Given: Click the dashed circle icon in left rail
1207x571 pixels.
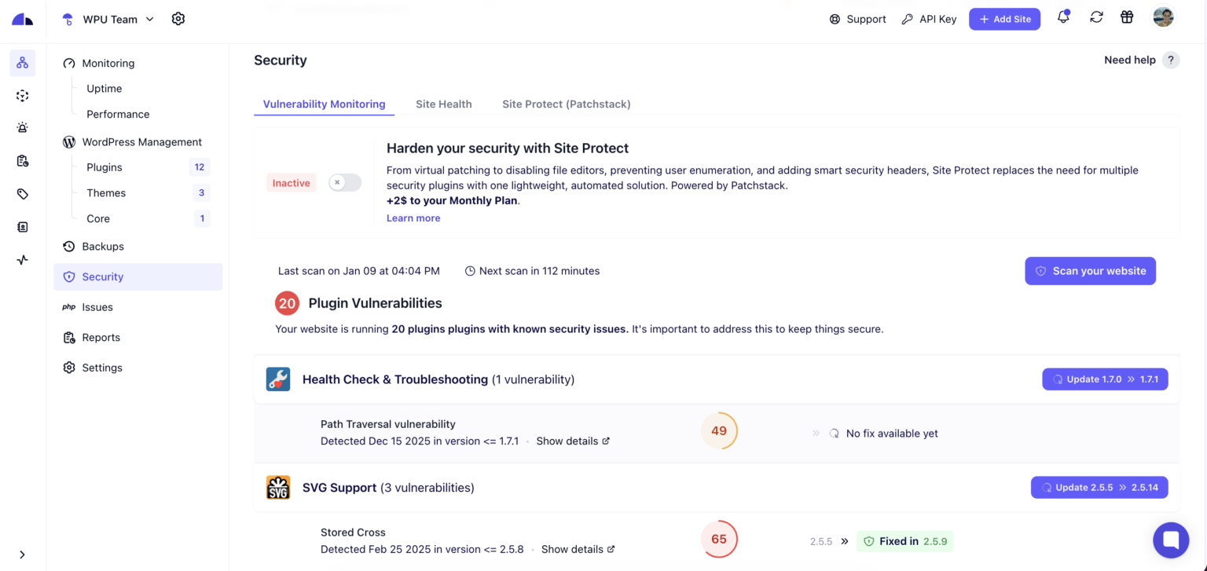Looking at the screenshot, I should pyautogui.click(x=22, y=96).
